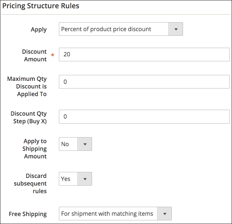Click the 'Apply to Shipping Amount' label
The width and height of the screenshot is (232, 224).
pos(35,149)
